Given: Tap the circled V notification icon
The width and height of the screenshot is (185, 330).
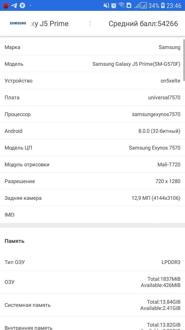Looking at the screenshot, I should pyautogui.click(x=23, y=5).
